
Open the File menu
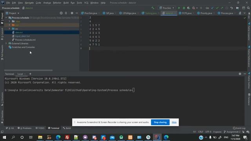(8, 3)
